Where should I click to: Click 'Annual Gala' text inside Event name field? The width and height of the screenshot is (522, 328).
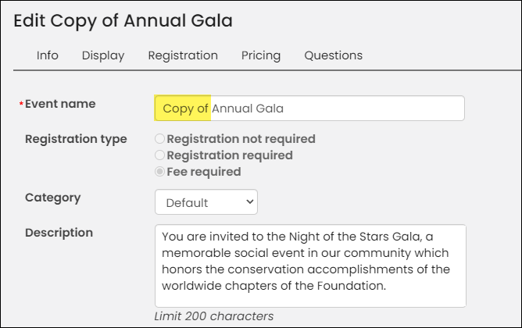[x=248, y=109]
